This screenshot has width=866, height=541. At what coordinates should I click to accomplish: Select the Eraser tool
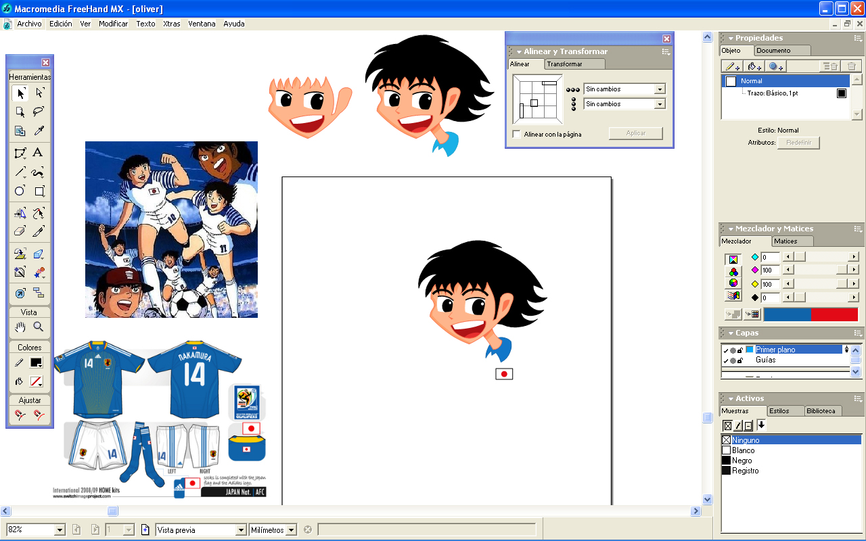(x=20, y=231)
